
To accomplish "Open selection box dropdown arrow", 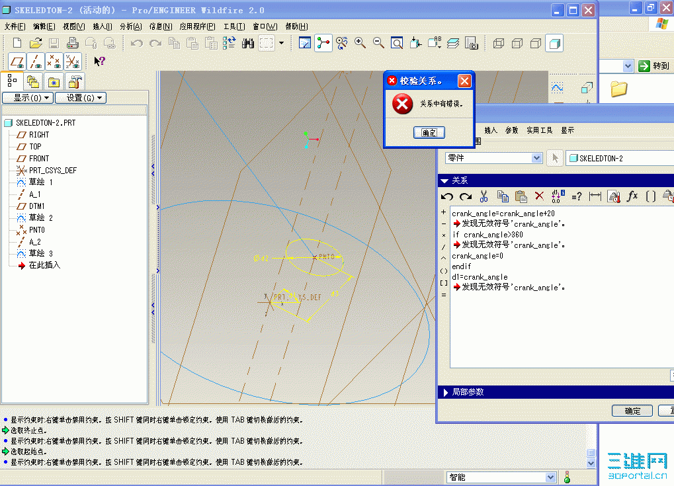I will [x=282, y=43].
